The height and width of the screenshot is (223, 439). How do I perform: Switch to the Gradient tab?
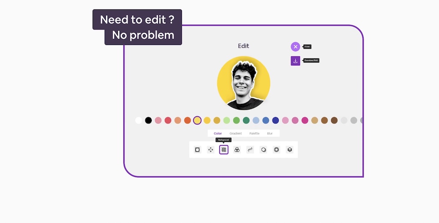[235, 133]
